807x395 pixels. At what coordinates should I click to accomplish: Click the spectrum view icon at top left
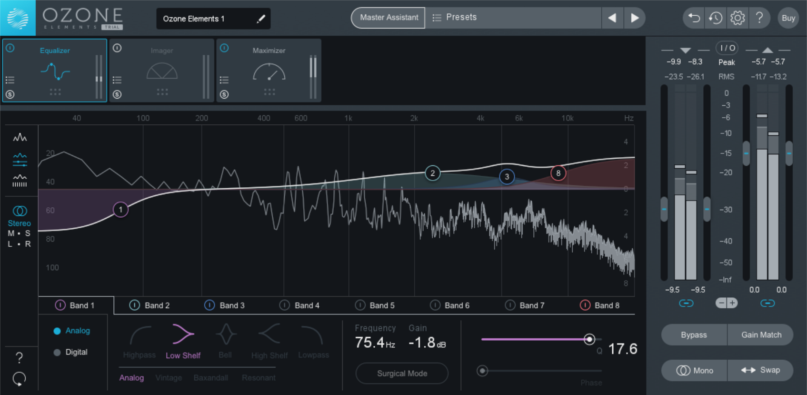20,138
